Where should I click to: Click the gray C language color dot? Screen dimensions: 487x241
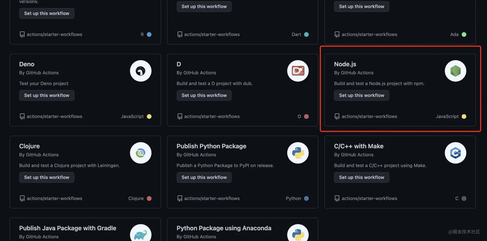click(464, 198)
